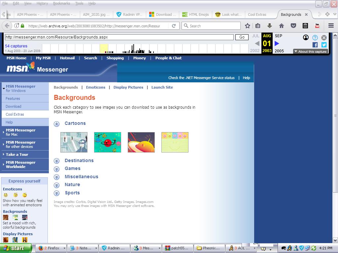Open the Tools menu

(79, 3)
